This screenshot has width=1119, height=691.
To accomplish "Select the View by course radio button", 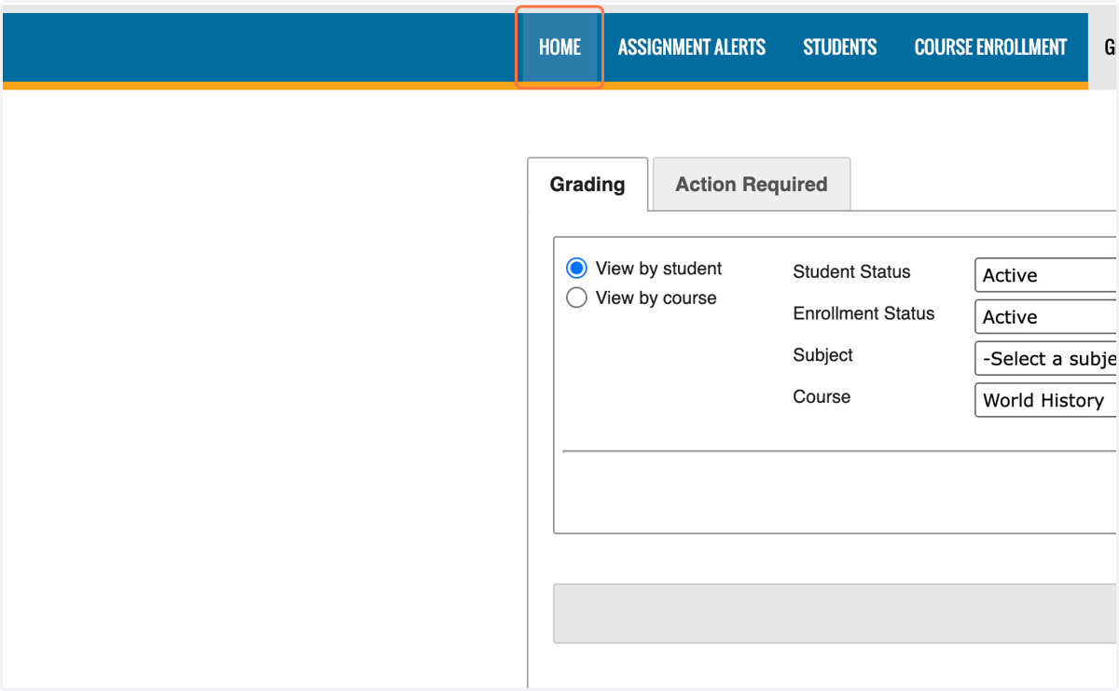I will tap(577, 298).
